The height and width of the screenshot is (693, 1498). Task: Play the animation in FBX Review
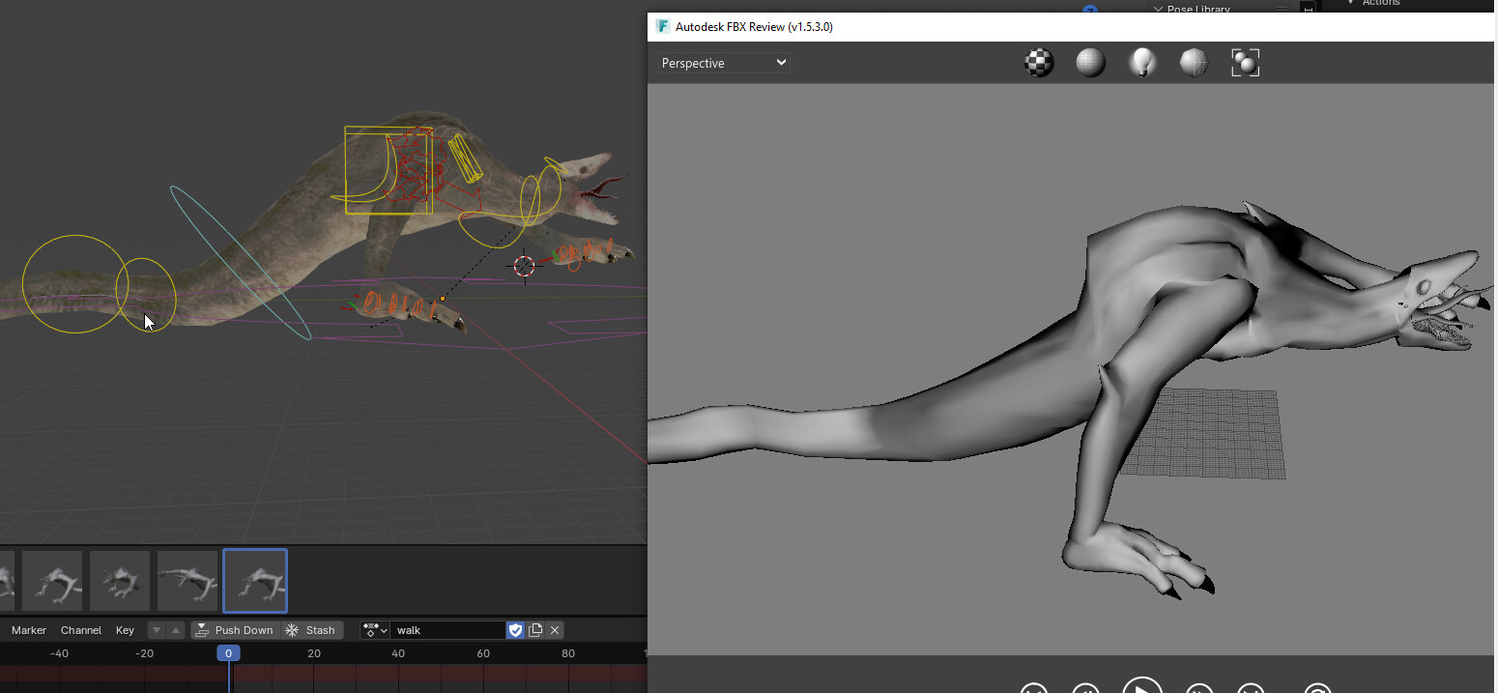tap(1142, 685)
